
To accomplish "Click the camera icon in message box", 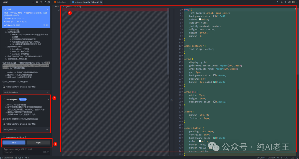I will pyautogui.click(x=44, y=152).
